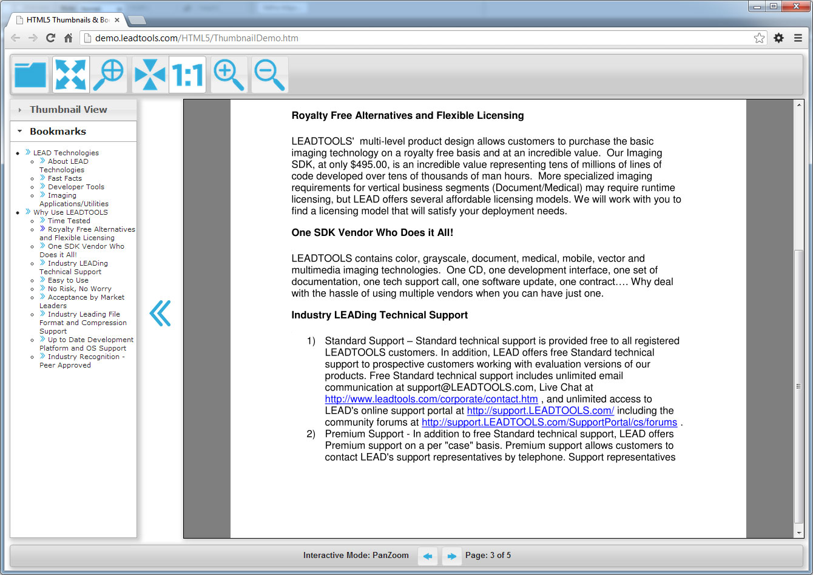The height and width of the screenshot is (575, 813).
Task: Open Royalty Free Alternatives bookmark
Action: pos(87,234)
